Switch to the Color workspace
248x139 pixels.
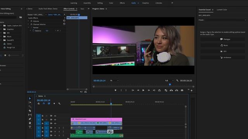click(111, 3)
